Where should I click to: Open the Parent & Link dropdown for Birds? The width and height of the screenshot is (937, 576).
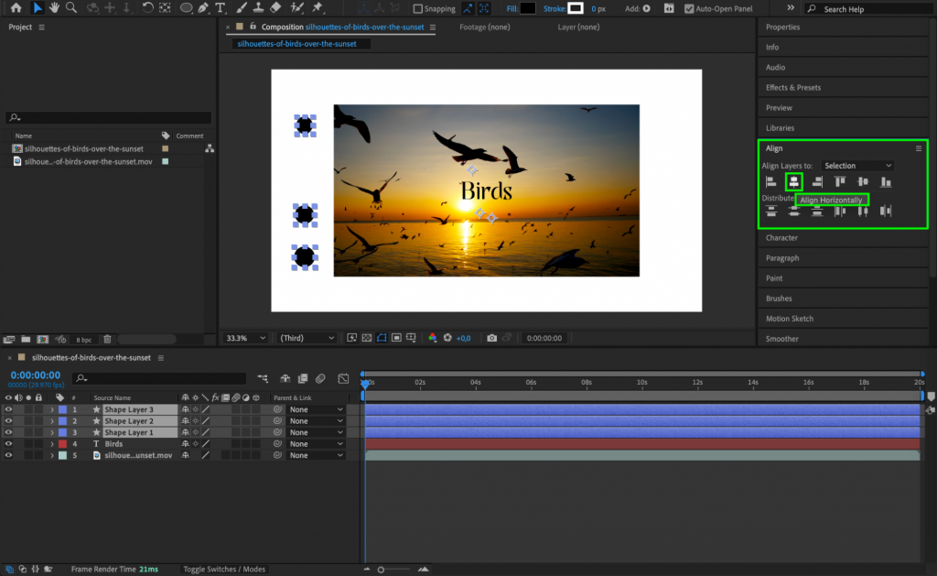point(316,442)
